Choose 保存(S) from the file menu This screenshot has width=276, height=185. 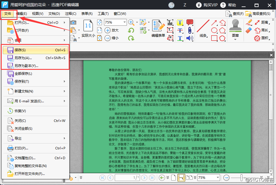click(35, 50)
